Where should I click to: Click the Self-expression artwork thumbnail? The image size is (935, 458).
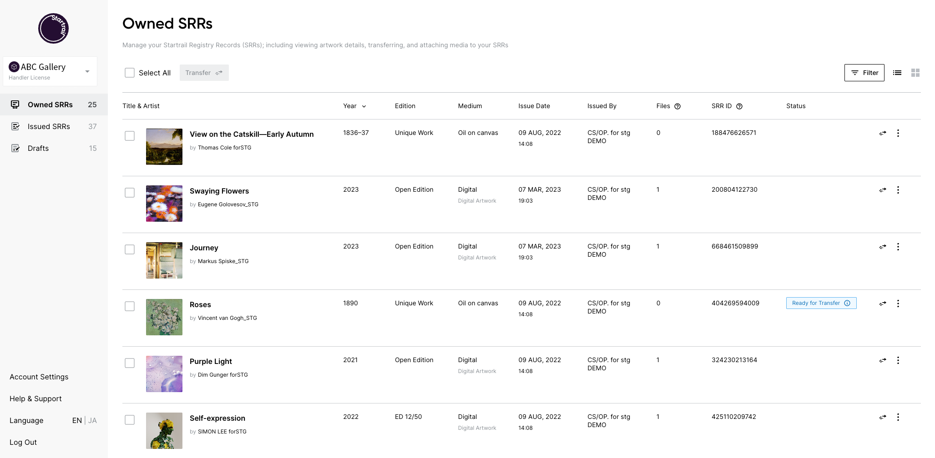pyautogui.click(x=164, y=431)
